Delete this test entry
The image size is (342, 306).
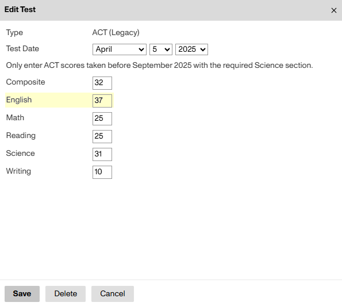pos(66,294)
